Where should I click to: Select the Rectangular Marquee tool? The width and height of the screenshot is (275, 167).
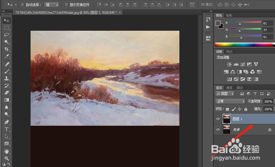[x=7, y=28]
